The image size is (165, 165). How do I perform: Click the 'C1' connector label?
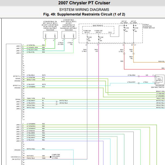24,120
